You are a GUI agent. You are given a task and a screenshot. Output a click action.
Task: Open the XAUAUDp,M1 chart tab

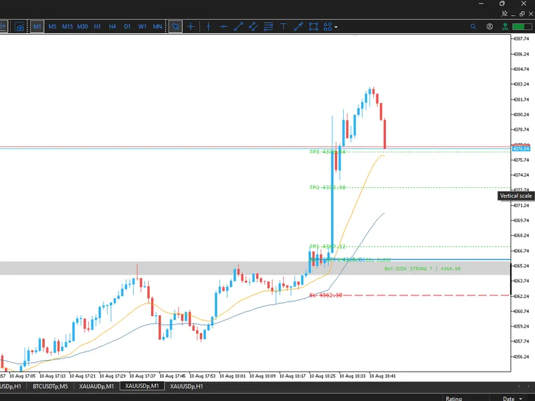tap(96, 386)
